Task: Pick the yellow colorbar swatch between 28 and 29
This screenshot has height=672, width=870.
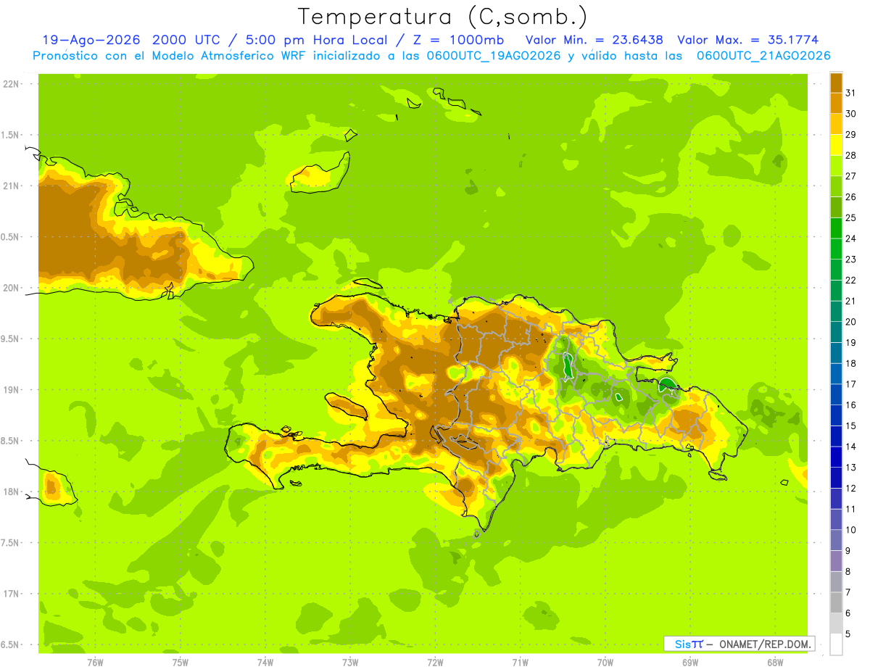Action: (836, 145)
